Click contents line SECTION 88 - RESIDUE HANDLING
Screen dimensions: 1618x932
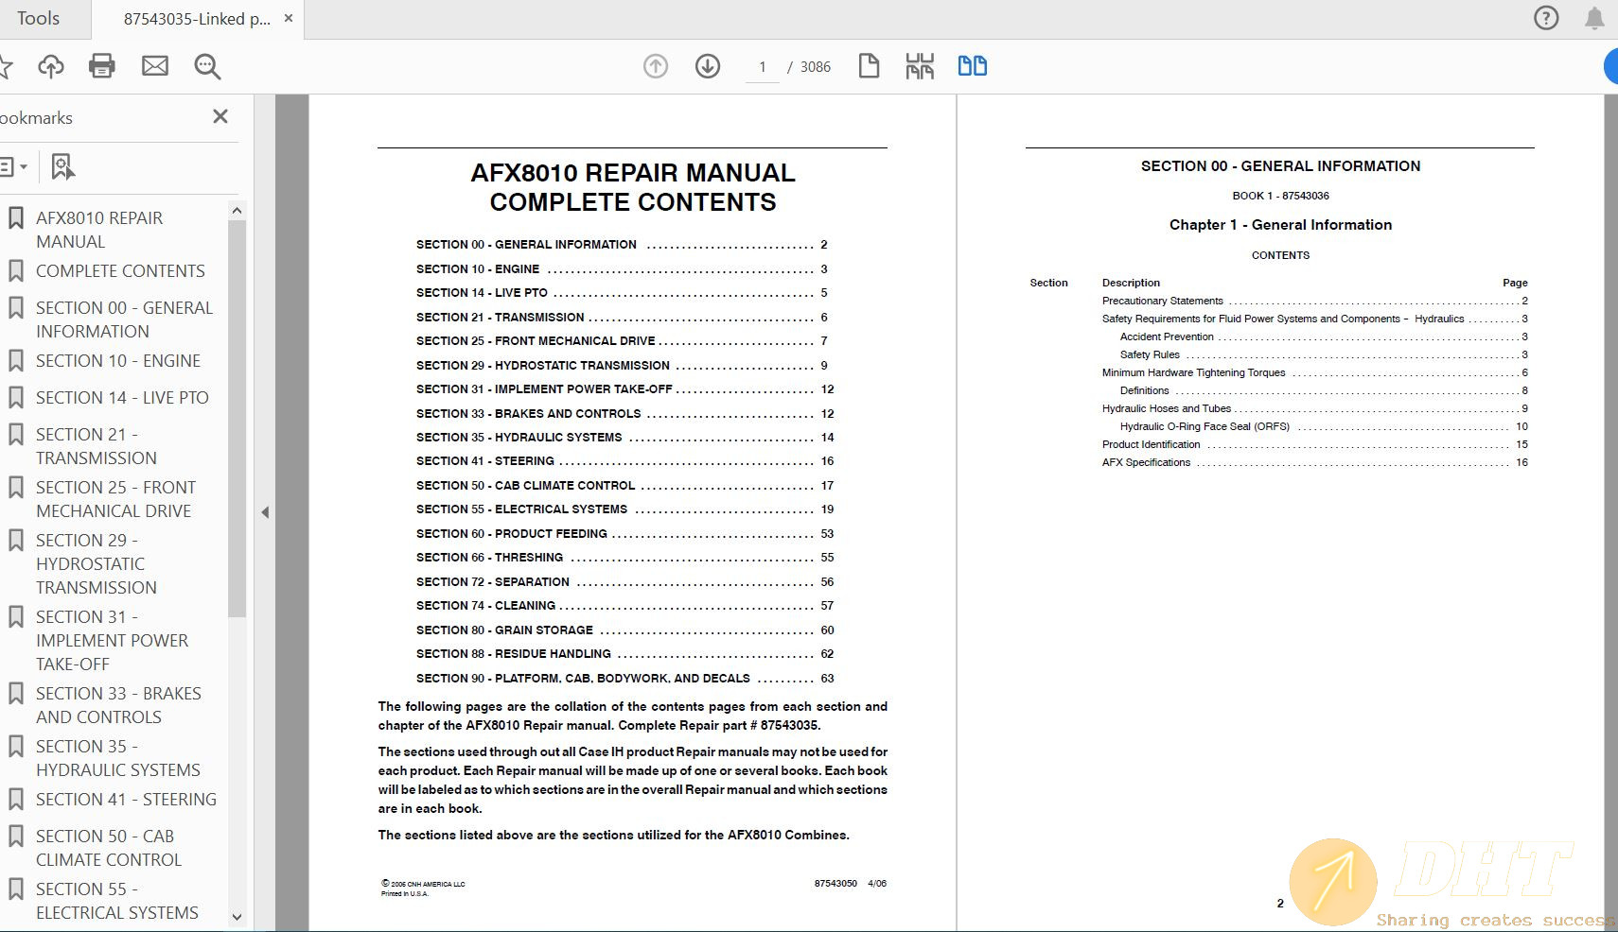point(625,654)
